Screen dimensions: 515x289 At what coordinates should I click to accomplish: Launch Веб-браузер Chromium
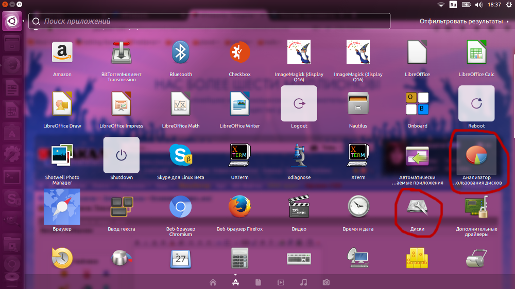coord(180,207)
